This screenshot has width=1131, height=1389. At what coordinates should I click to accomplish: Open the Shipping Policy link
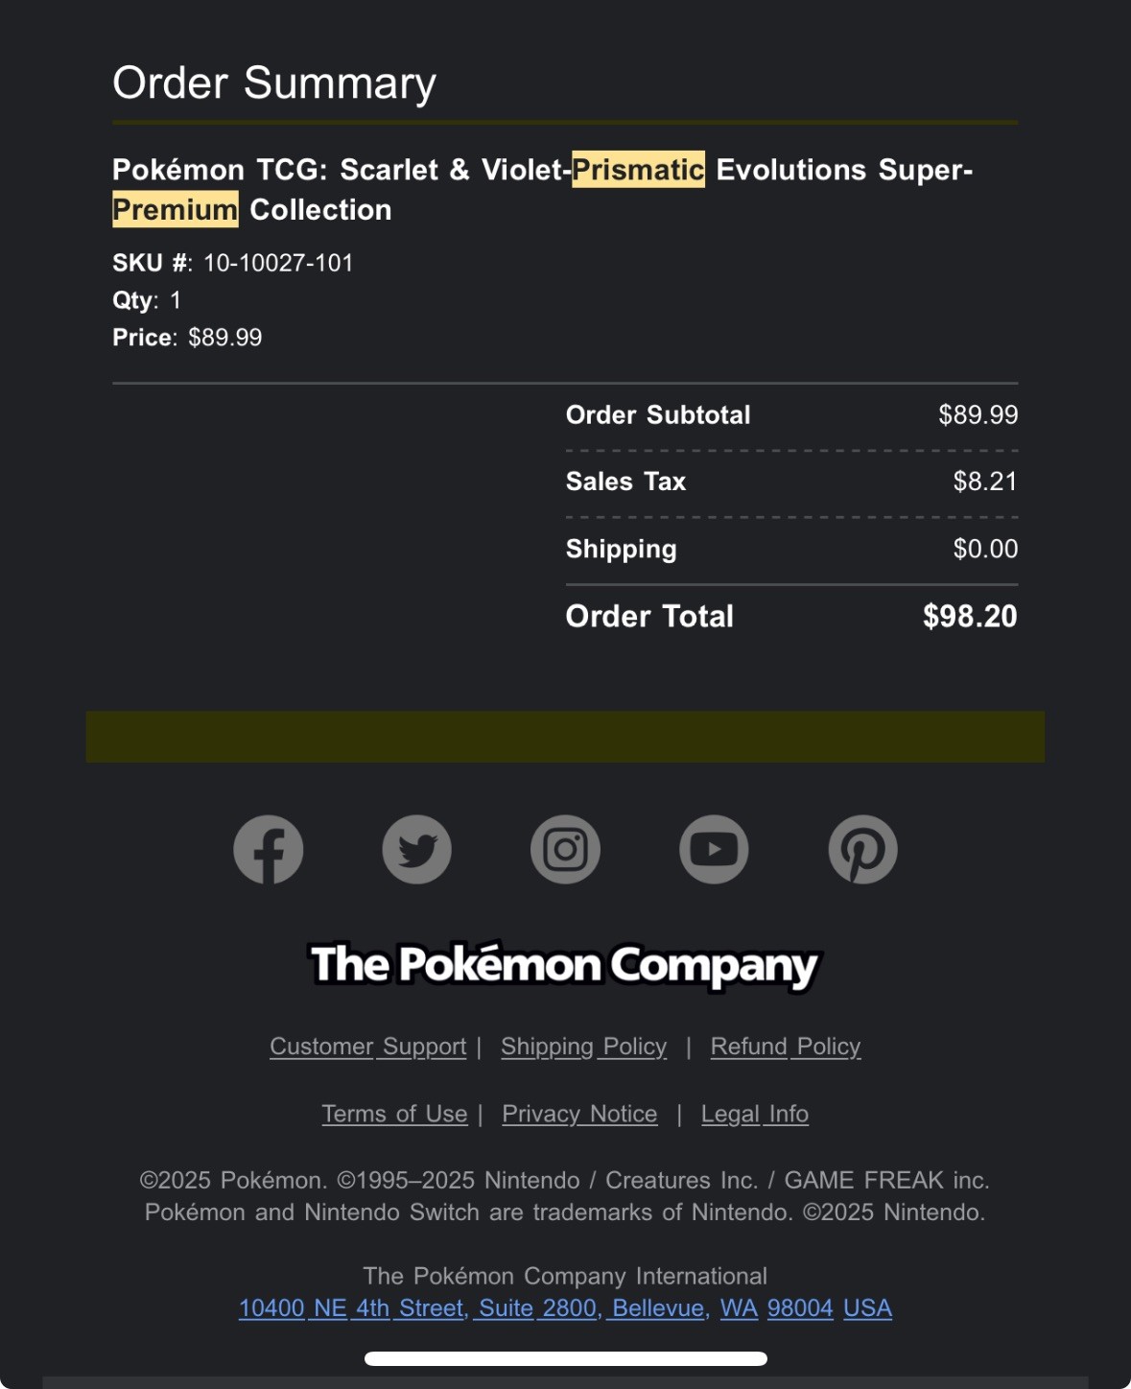(x=583, y=1047)
